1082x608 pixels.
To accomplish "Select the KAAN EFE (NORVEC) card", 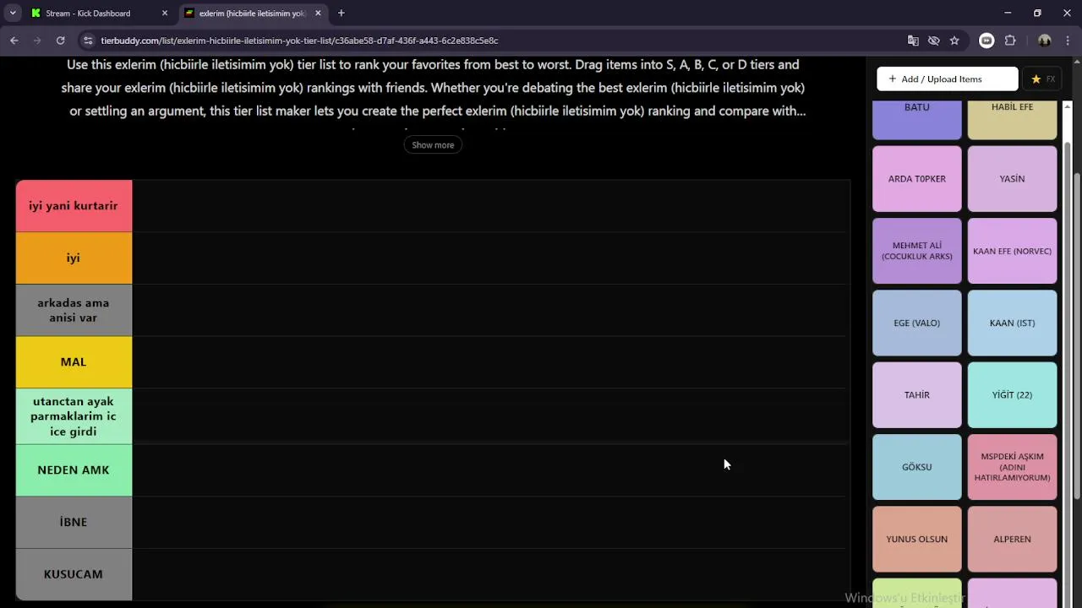I will click(1012, 251).
